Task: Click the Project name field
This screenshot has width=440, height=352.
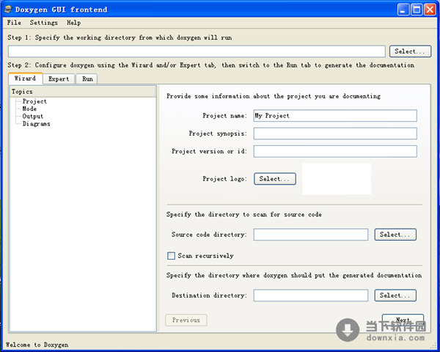Action: click(x=335, y=116)
